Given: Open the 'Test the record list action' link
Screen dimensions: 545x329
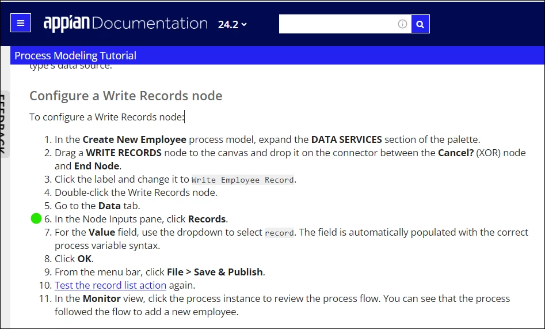Looking at the screenshot, I should pyautogui.click(x=110, y=285).
